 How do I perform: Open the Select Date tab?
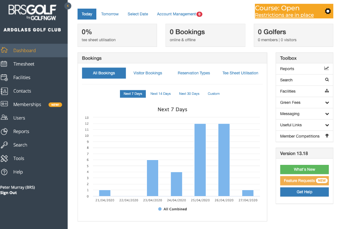click(138, 14)
